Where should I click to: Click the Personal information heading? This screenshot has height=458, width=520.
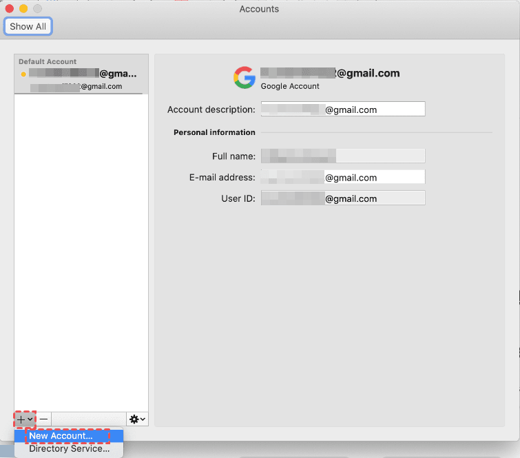coord(214,132)
